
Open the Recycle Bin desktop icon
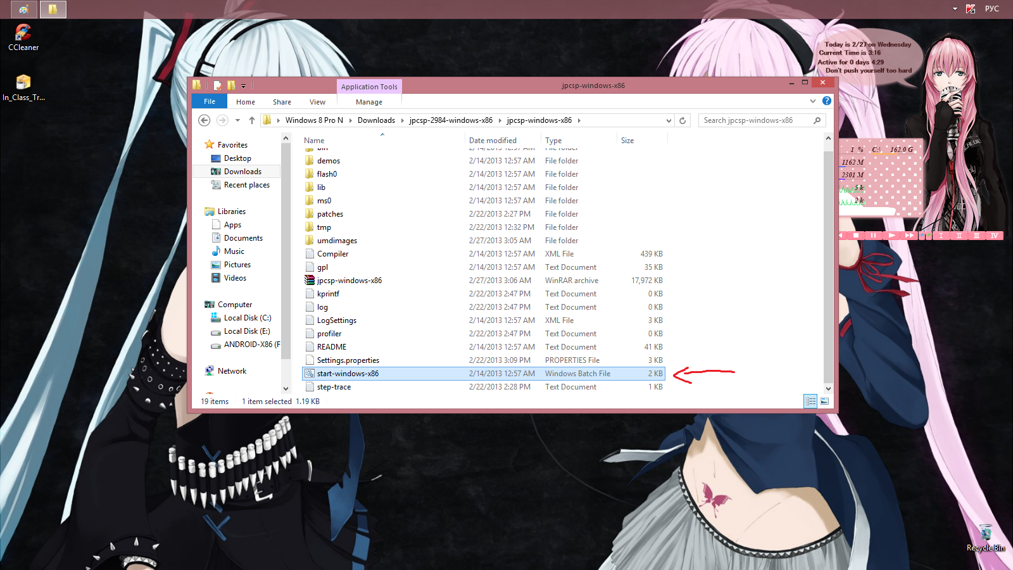[x=985, y=538]
